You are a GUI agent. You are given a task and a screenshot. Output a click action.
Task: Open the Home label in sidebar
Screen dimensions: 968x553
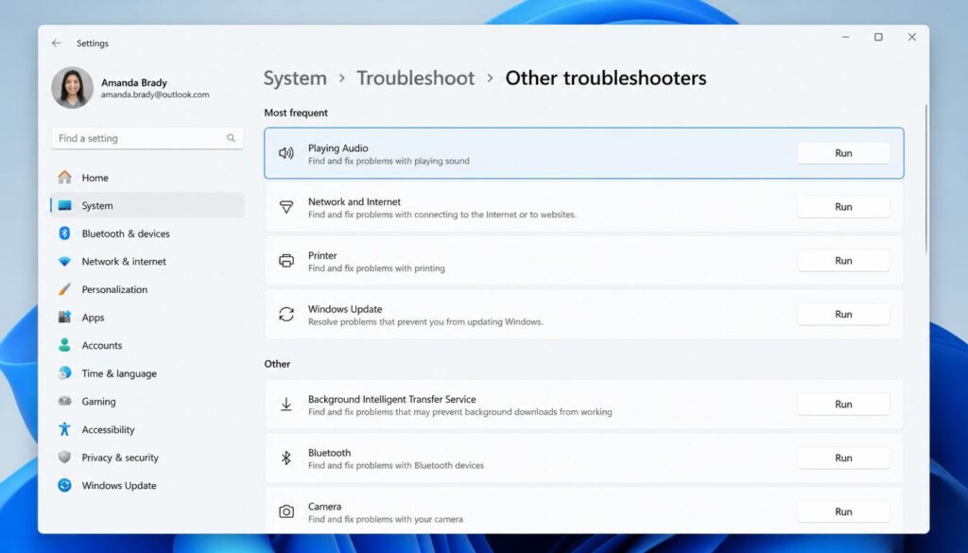95,178
